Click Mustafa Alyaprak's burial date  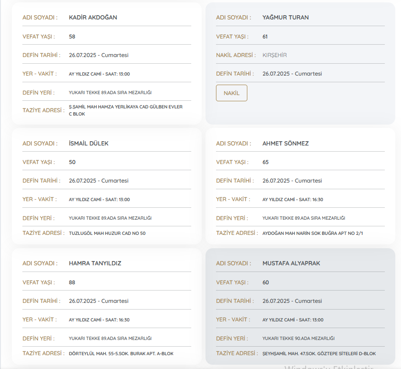click(292, 301)
